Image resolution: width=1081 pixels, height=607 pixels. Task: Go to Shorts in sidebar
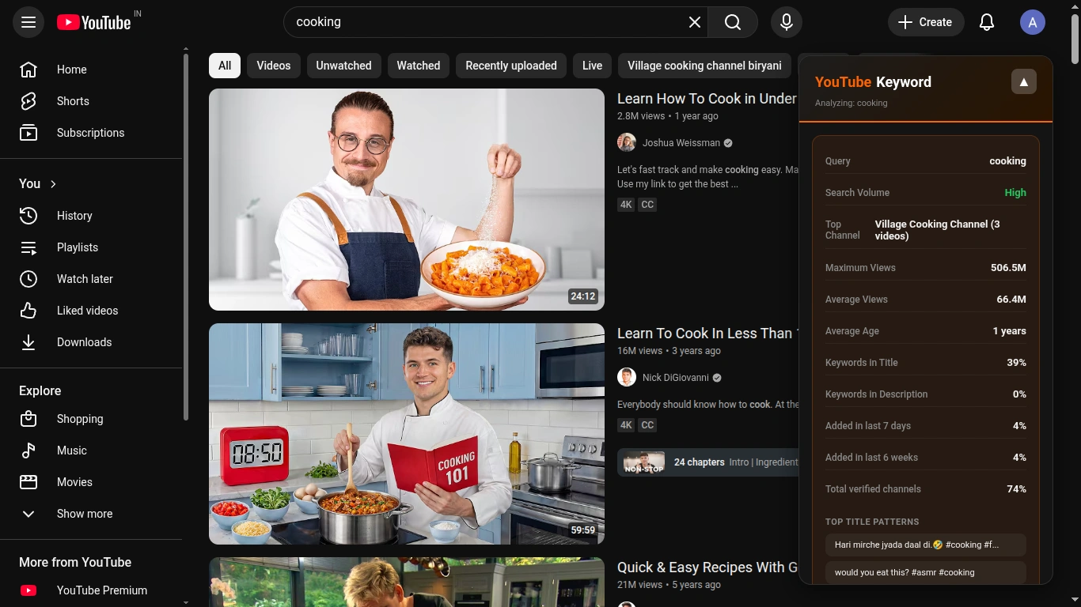73,101
